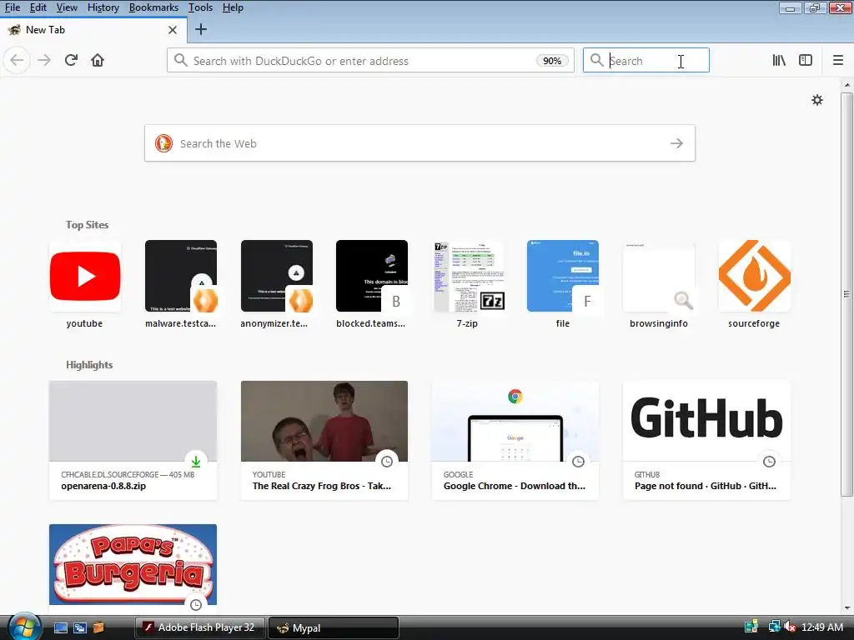The image size is (854, 640).
Task: Switch to Mypal taskbar button
Action: click(x=334, y=627)
